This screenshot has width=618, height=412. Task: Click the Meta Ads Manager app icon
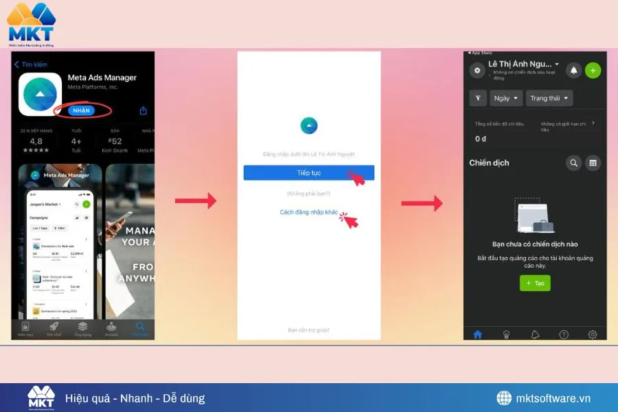click(x=40, y=94)
